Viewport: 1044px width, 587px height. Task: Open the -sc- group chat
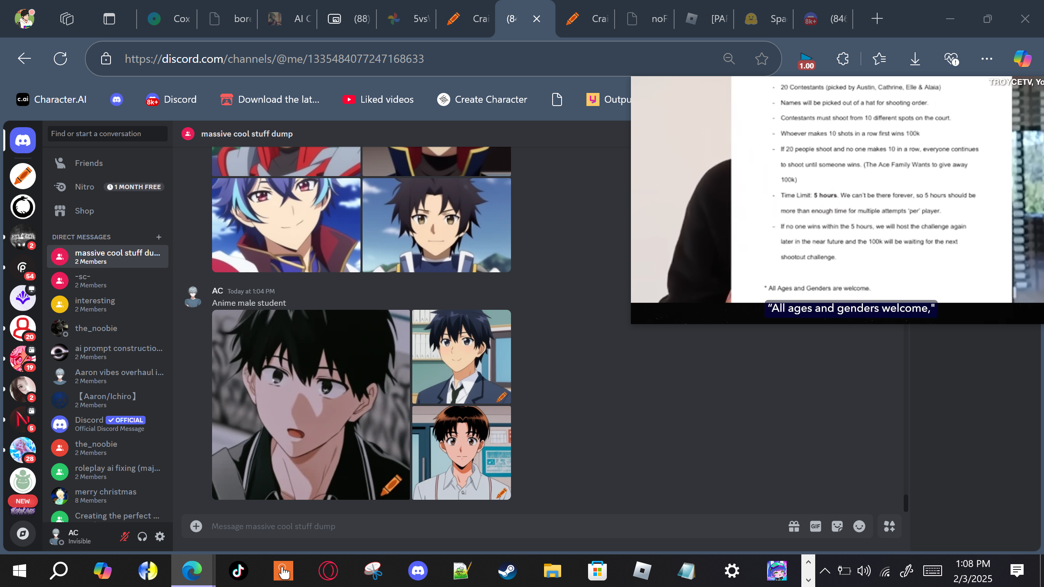point(108,280)
